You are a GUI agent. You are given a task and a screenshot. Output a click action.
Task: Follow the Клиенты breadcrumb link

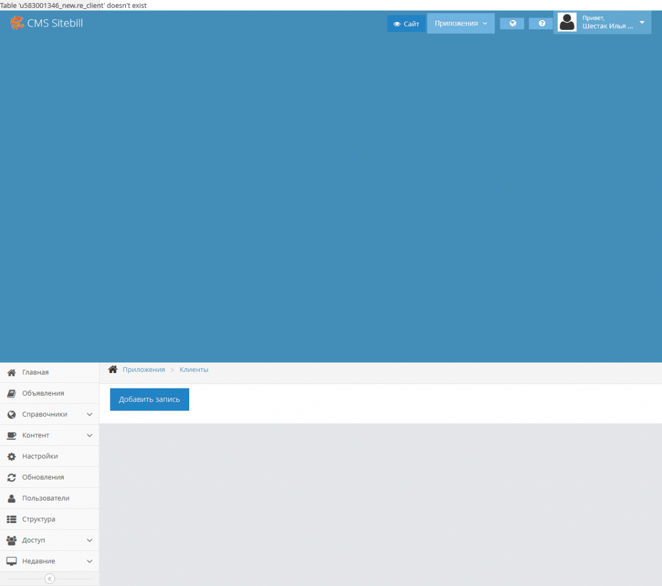coord(194,370)
